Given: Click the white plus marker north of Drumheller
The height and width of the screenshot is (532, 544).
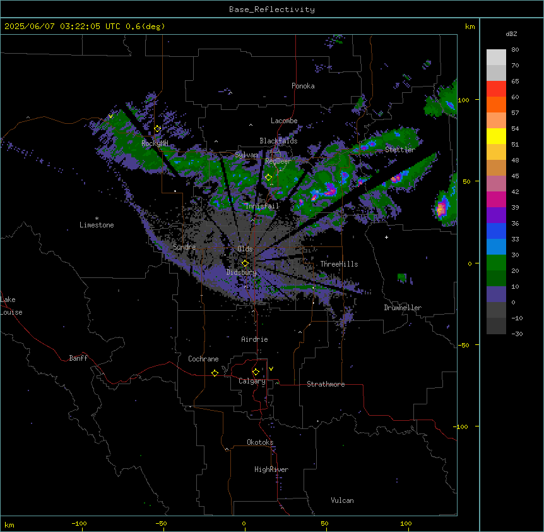Looking at the screenshot, I should [386, 237].
